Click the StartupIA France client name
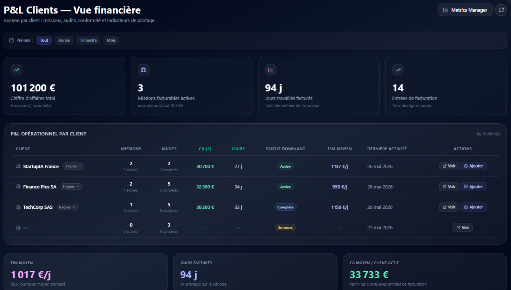This screenshot has height=290, width=511. click(x=41, y=166)
